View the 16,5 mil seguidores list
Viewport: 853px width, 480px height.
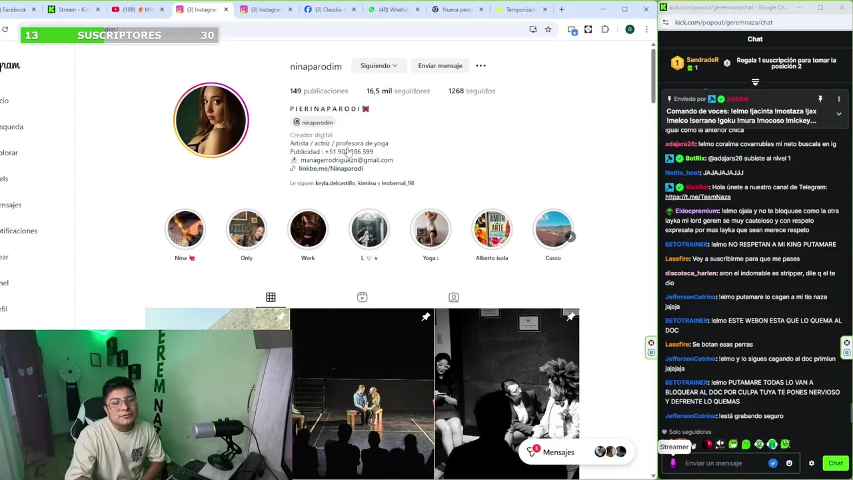click(398, 91)
